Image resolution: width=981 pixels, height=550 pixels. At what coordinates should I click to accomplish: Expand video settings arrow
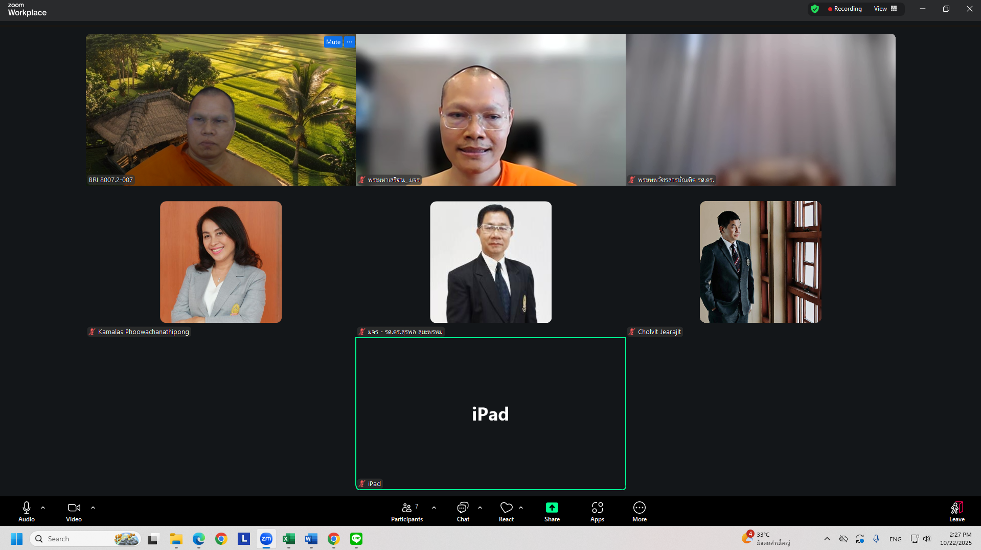tap(93, 508)
